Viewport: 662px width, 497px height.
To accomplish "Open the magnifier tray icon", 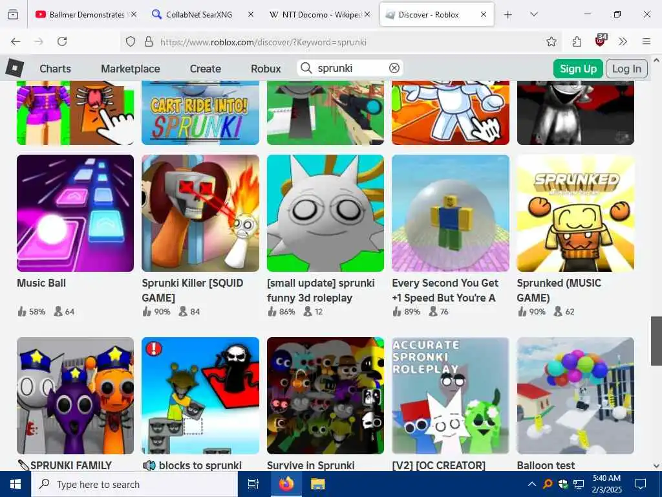I will pyautogui.click(x=547, y=484).
